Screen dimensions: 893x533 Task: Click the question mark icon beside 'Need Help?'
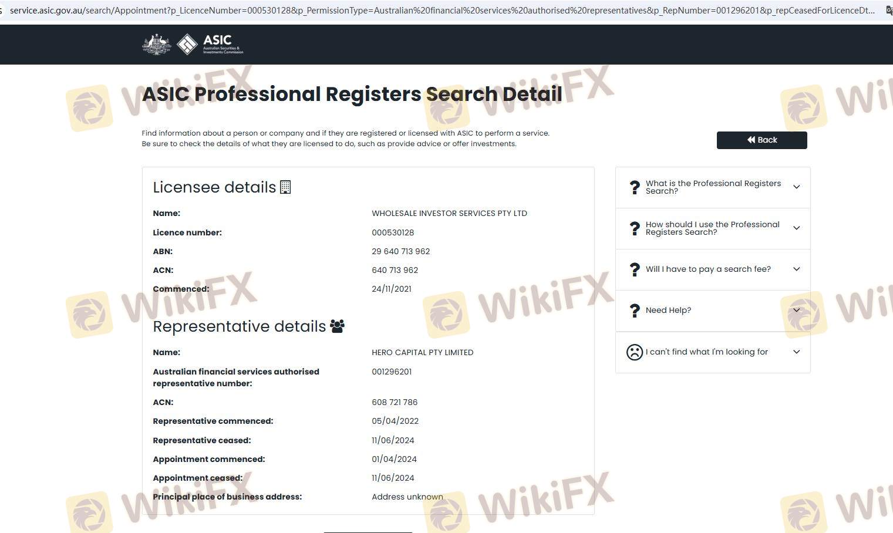[x=635, y=311]
